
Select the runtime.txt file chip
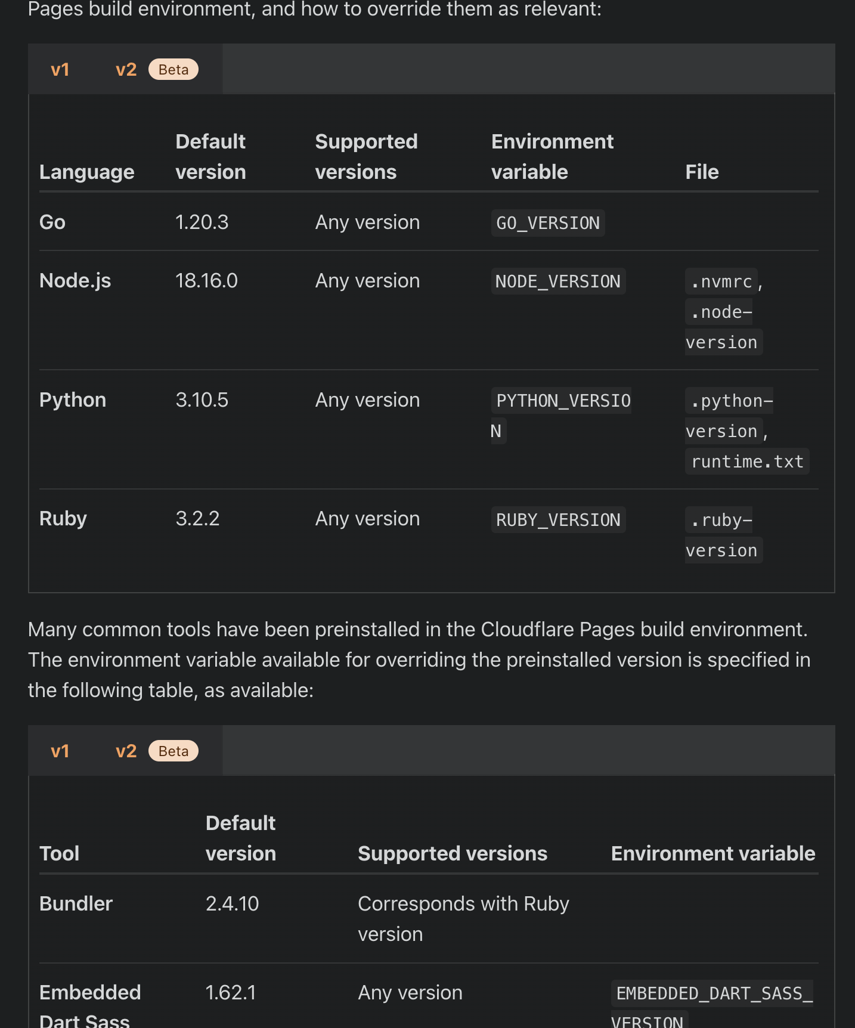(x=747, y=461)
